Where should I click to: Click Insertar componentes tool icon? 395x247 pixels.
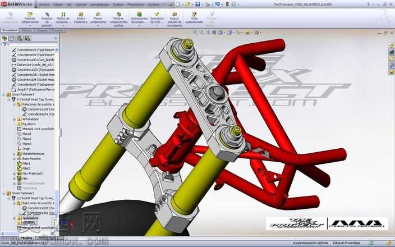coord(30,15)
